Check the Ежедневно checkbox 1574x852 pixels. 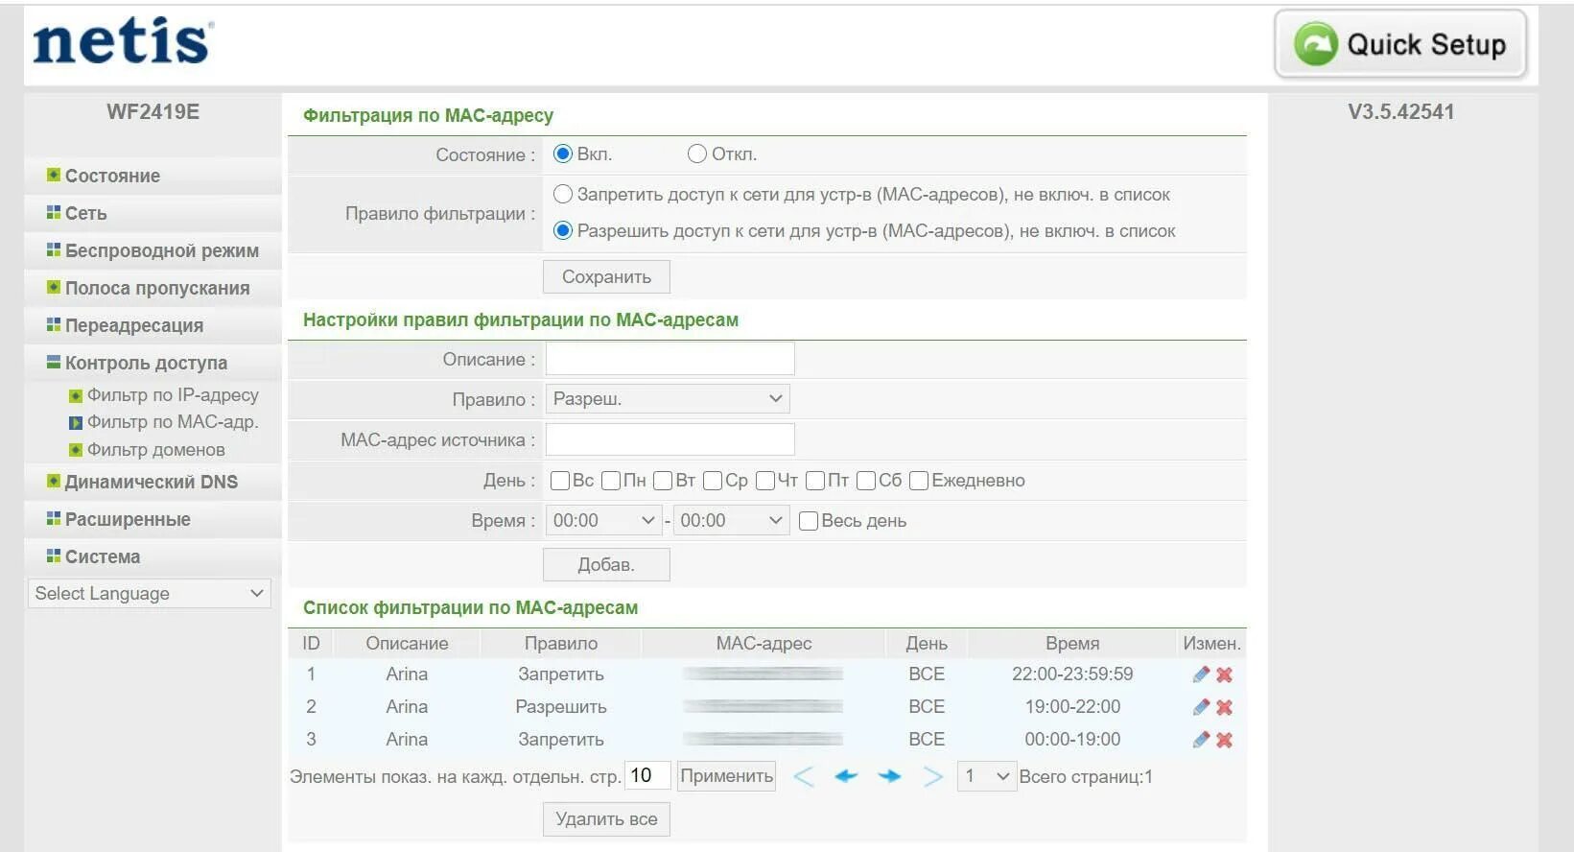coord(919,481)
